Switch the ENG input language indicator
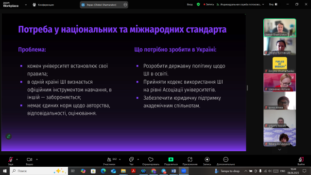The width and height of the screenshot is (311, 175). coord(283,171)
